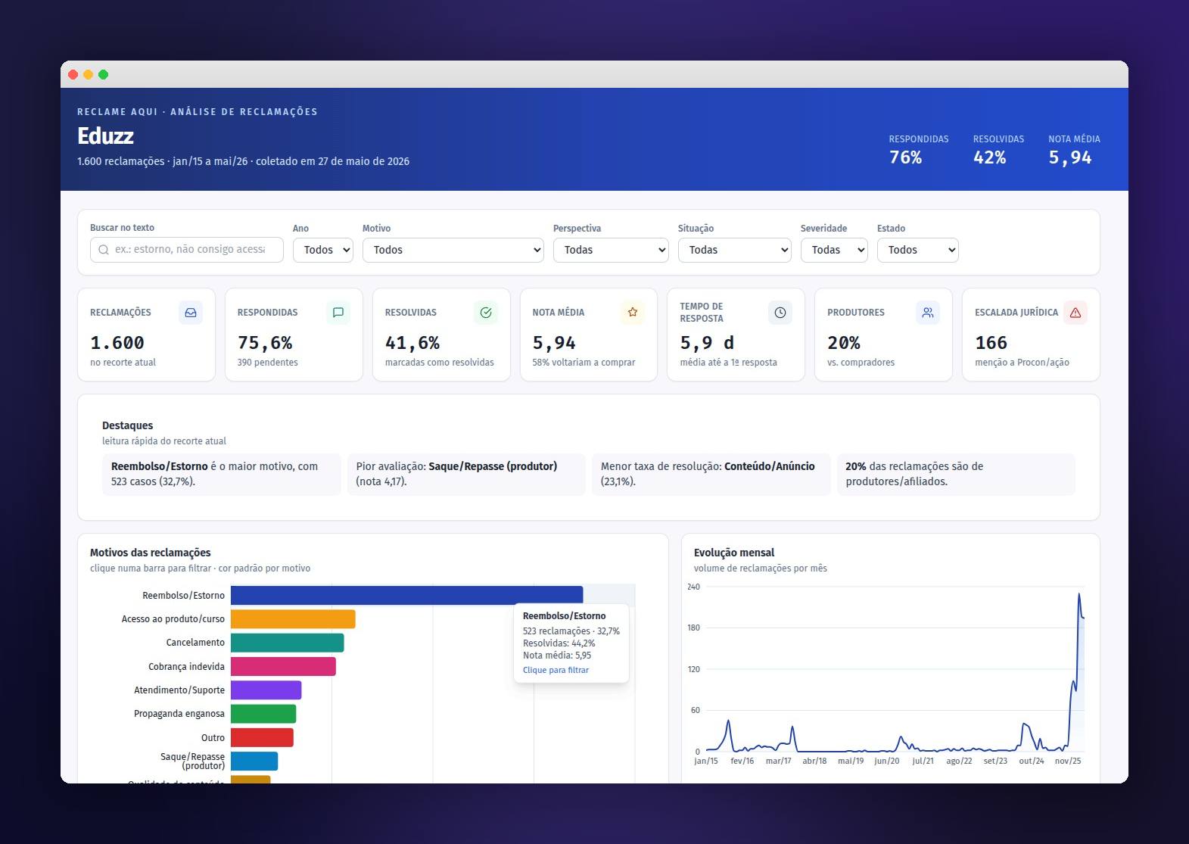Click the magnifier icon in the search box
Screen dimensions: 1189x844
pyautogui.click(x=104, y=250)
